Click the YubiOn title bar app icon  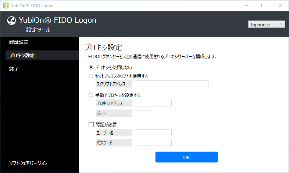[x=6, y=5]
